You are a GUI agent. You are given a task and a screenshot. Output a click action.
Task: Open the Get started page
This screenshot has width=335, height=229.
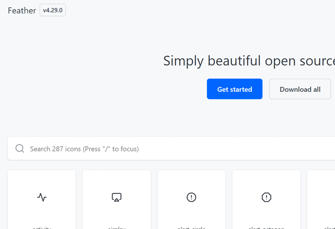(235, 89)
